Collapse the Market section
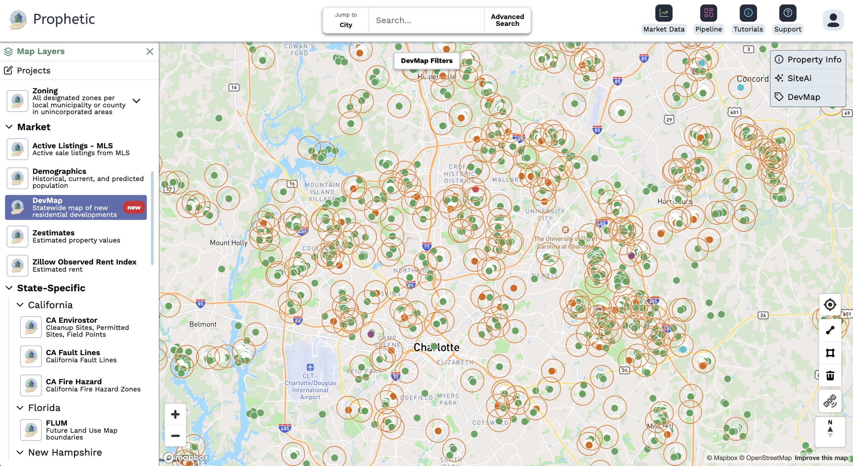 click(9, 127)
